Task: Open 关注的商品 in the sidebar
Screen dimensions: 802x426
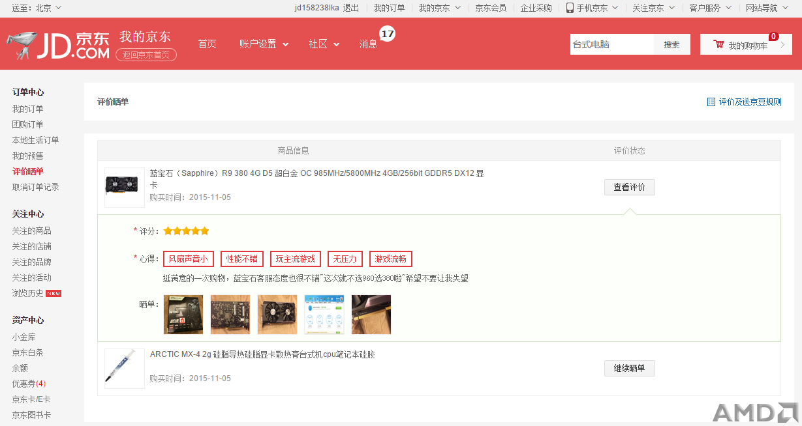Action: (x=31, y=231)
